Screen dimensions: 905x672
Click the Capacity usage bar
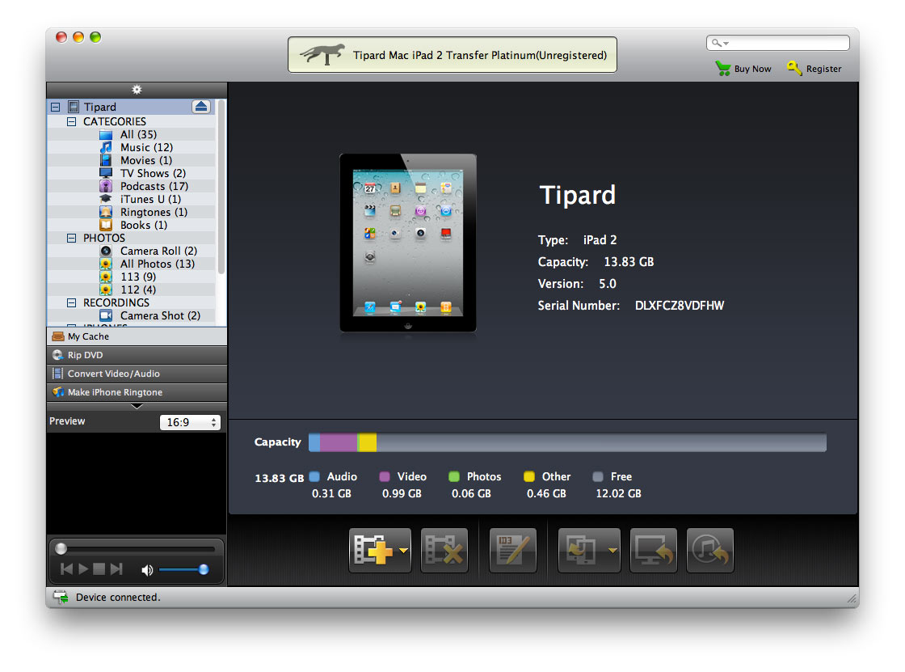[x=567, y=442]
